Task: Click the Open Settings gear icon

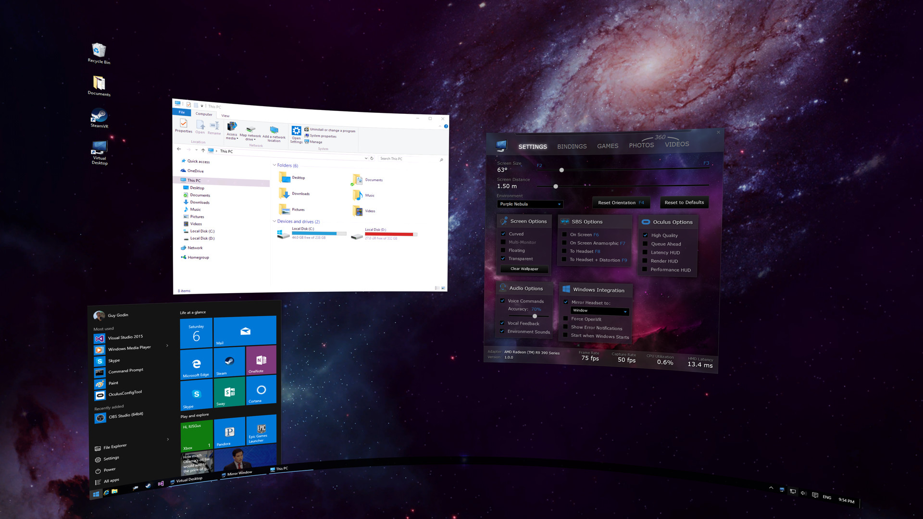Action: pos(296,130)
